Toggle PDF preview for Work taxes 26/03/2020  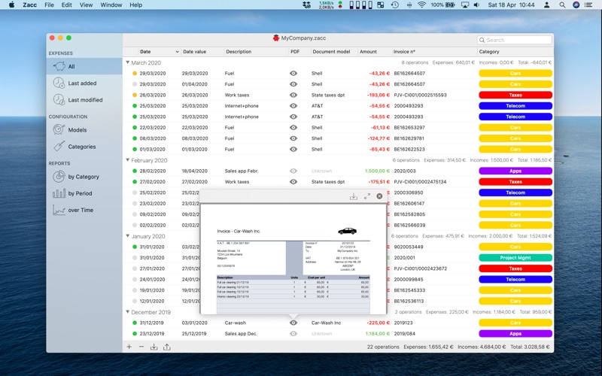(293, 95)
